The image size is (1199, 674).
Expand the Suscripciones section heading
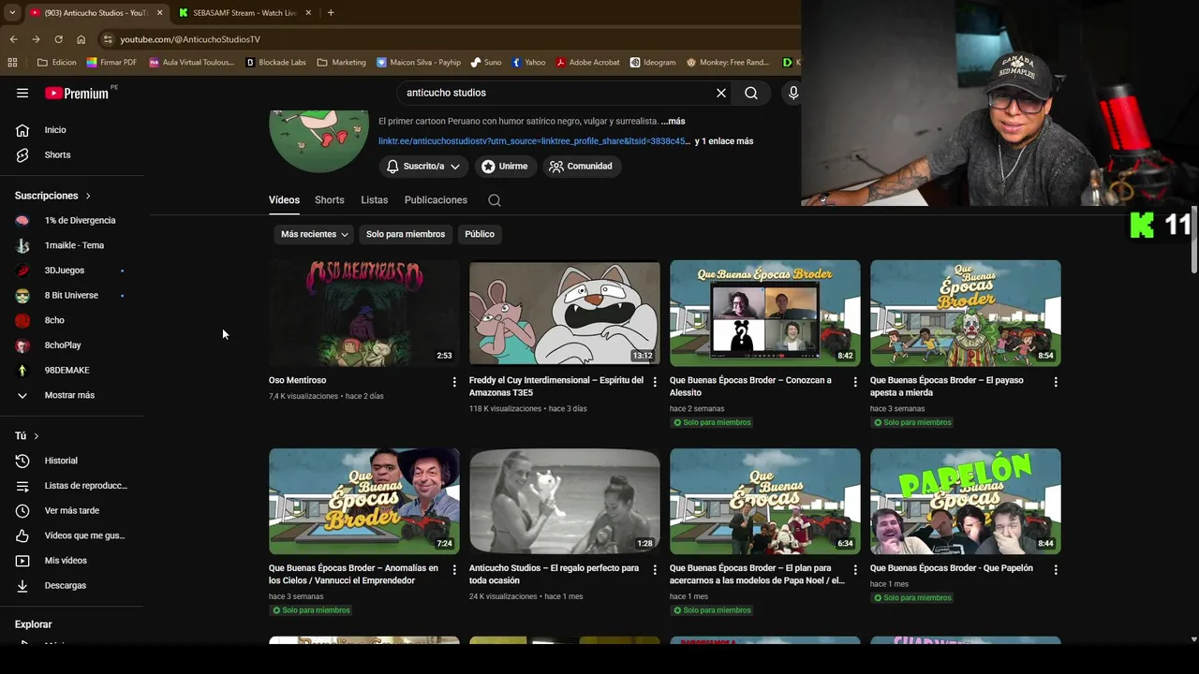[52, 196]
